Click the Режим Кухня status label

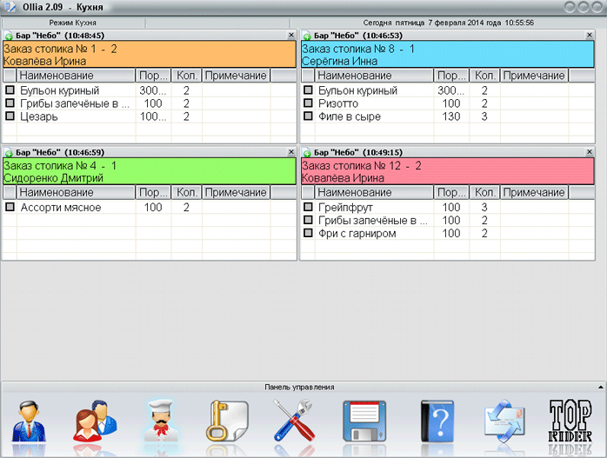pos(73,23)
